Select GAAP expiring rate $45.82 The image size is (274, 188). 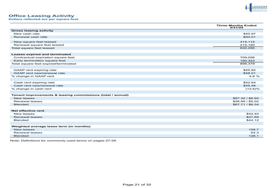(x=249, y=70)
